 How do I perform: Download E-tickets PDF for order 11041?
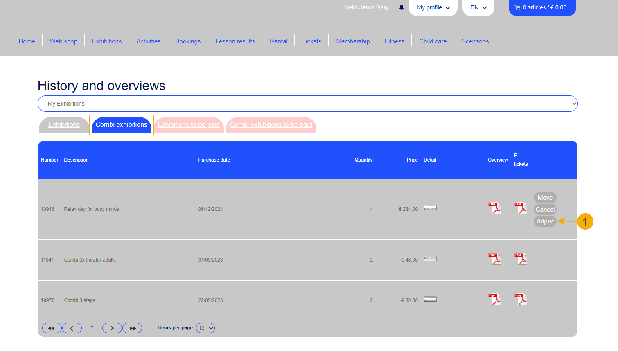[x=521, y=259]
